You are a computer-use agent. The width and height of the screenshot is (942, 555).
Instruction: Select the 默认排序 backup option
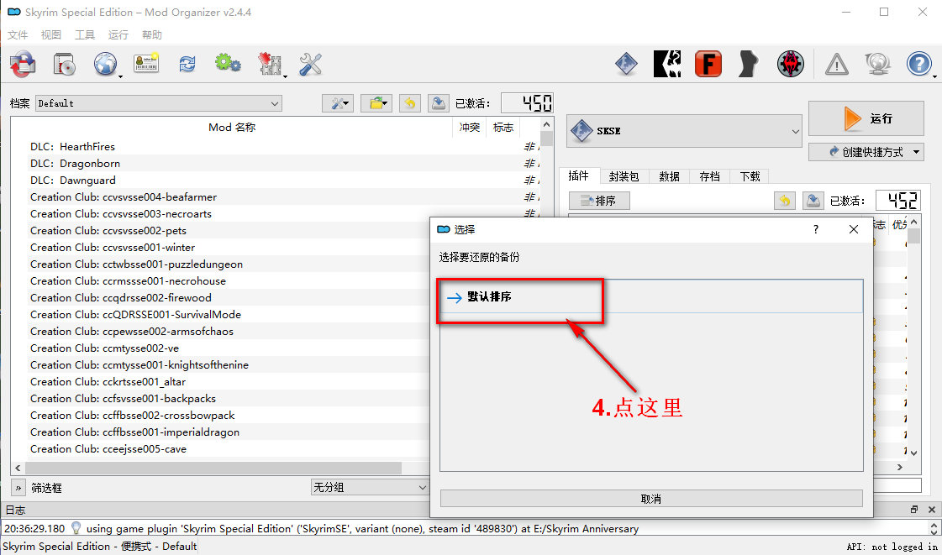[x=520, y=297]
